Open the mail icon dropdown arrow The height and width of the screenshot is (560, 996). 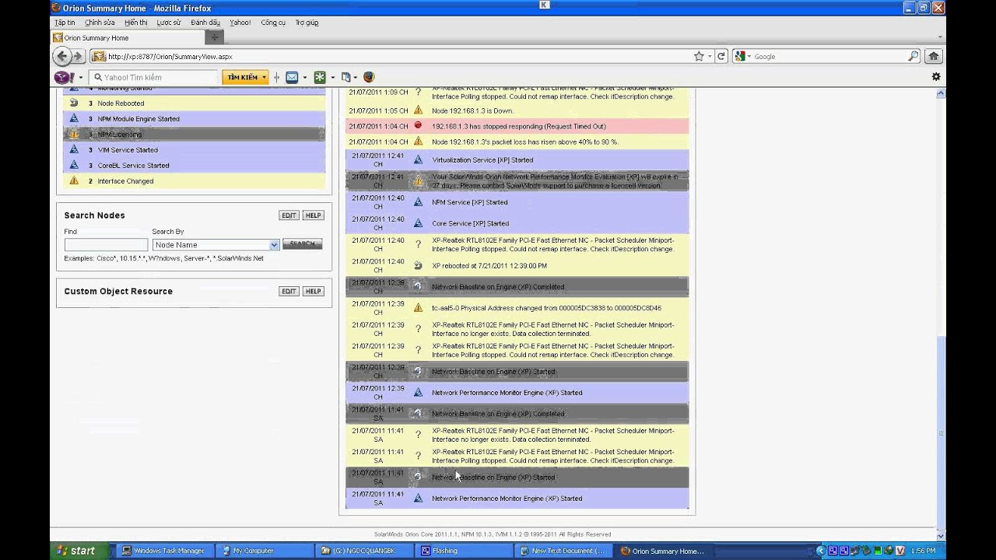point(305,77)
